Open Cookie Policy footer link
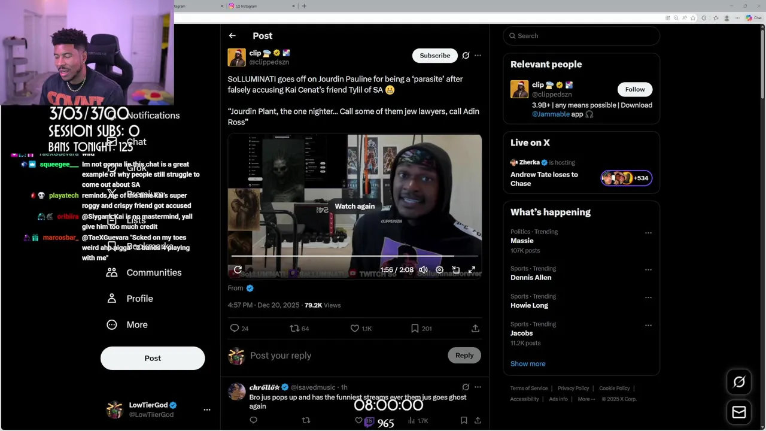This screenshot has height=431, width=766. 615,388
